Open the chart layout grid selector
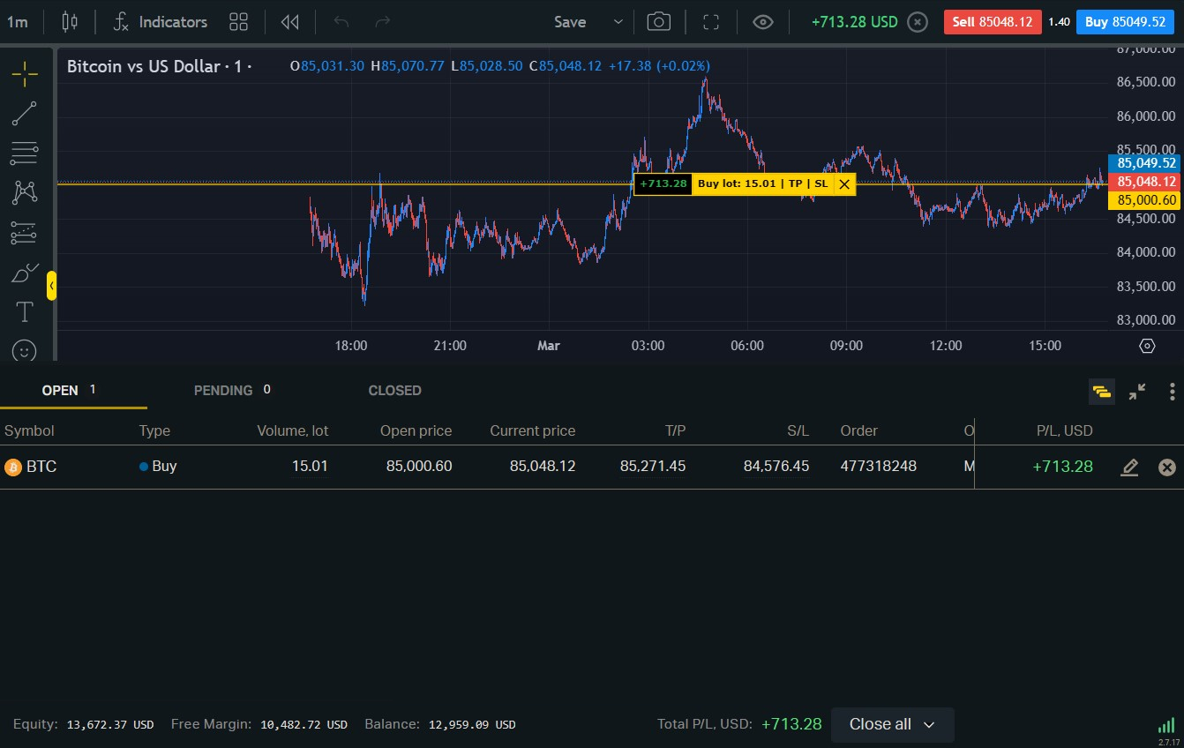 point(238,22)
